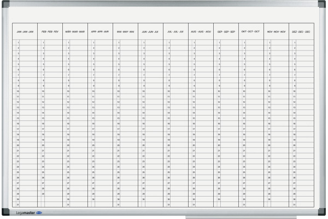Select the FEB · FEB · FEV header
This screenshot has height=219, width=328.
click(50, 32)
